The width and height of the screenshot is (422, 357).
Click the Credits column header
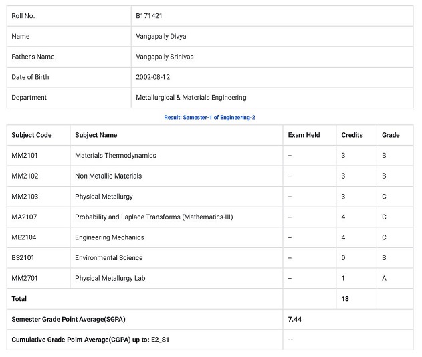pyautogui.click(x=352, y=135)
